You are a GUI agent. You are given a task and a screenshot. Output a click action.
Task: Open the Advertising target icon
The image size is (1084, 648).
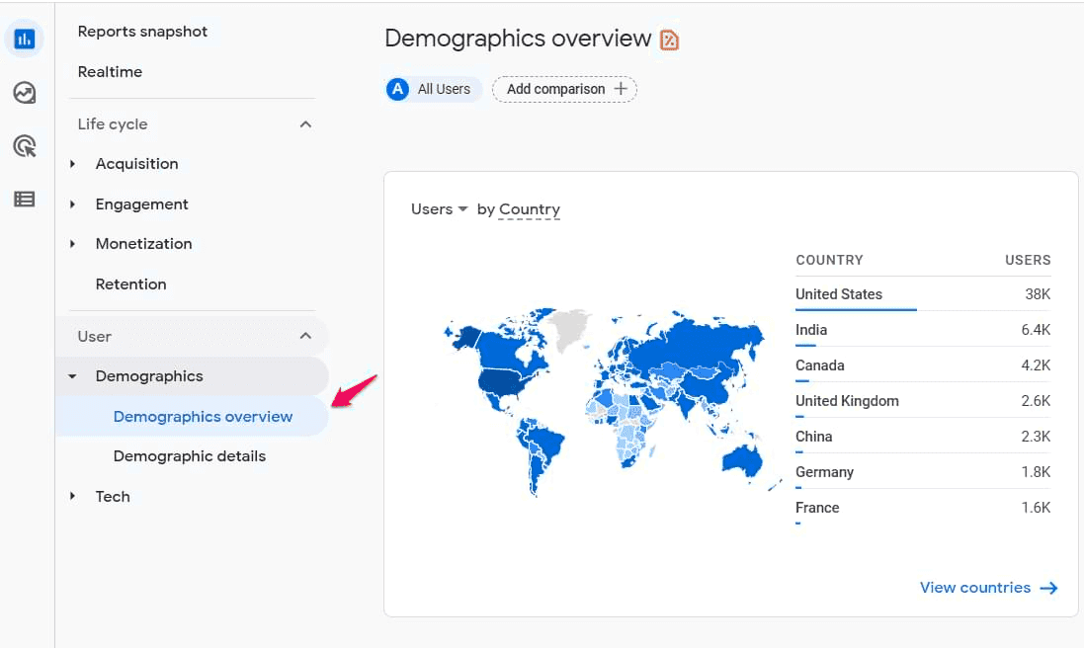click(x=24, y=145)
